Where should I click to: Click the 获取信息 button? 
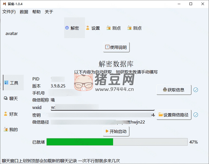point(174,90)
